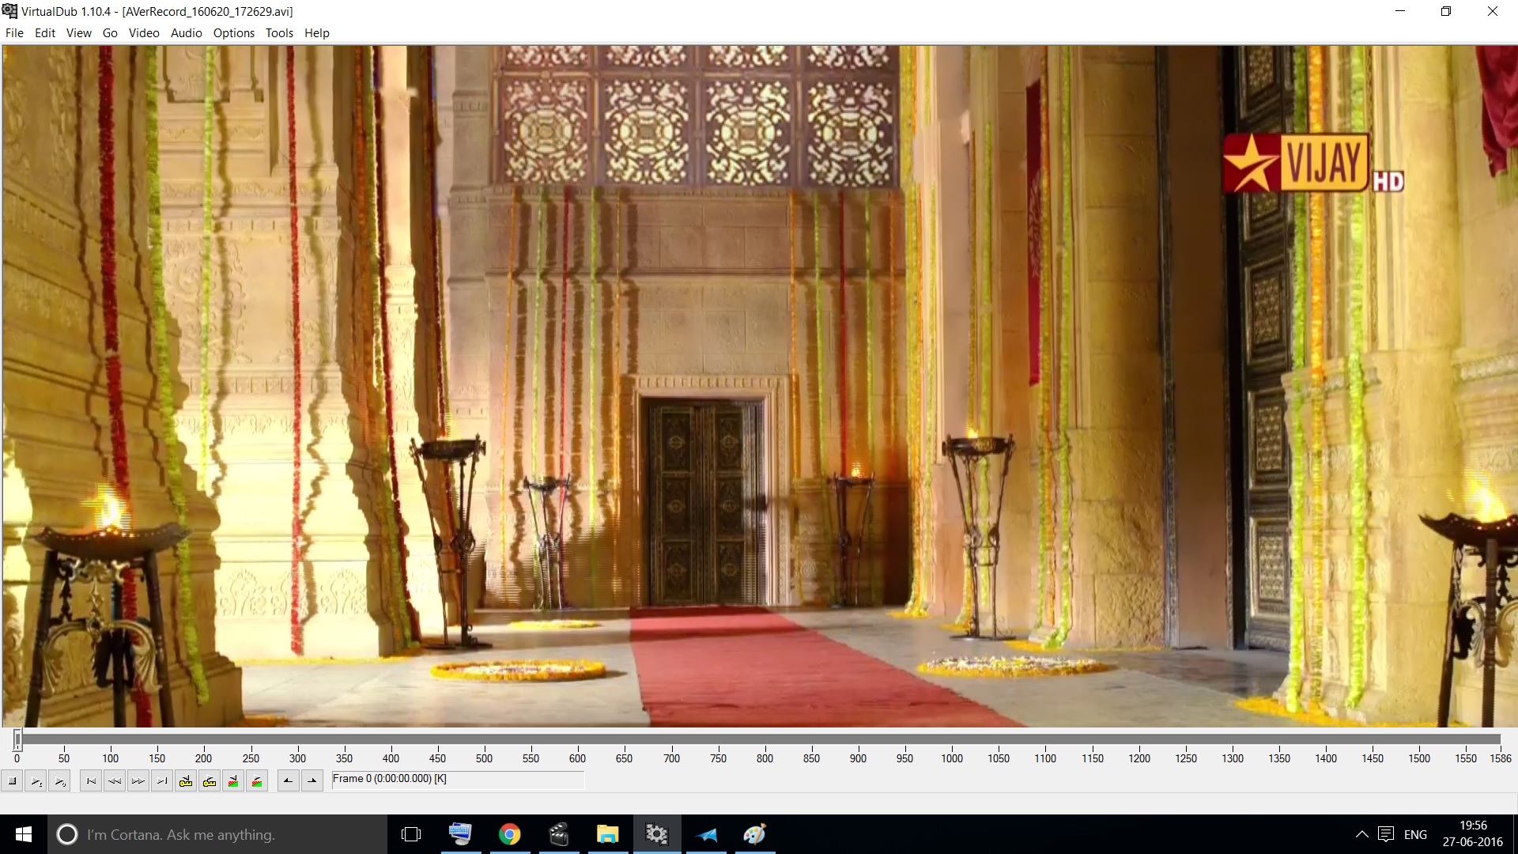
Task: Set the selection end mark-out
Action: [312, 781]
